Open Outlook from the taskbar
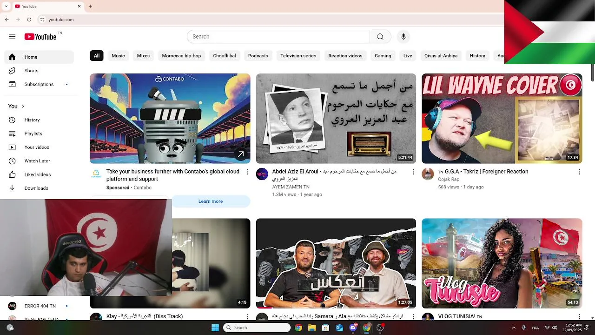This screenshot has height=335, width=595. (339, 328)
